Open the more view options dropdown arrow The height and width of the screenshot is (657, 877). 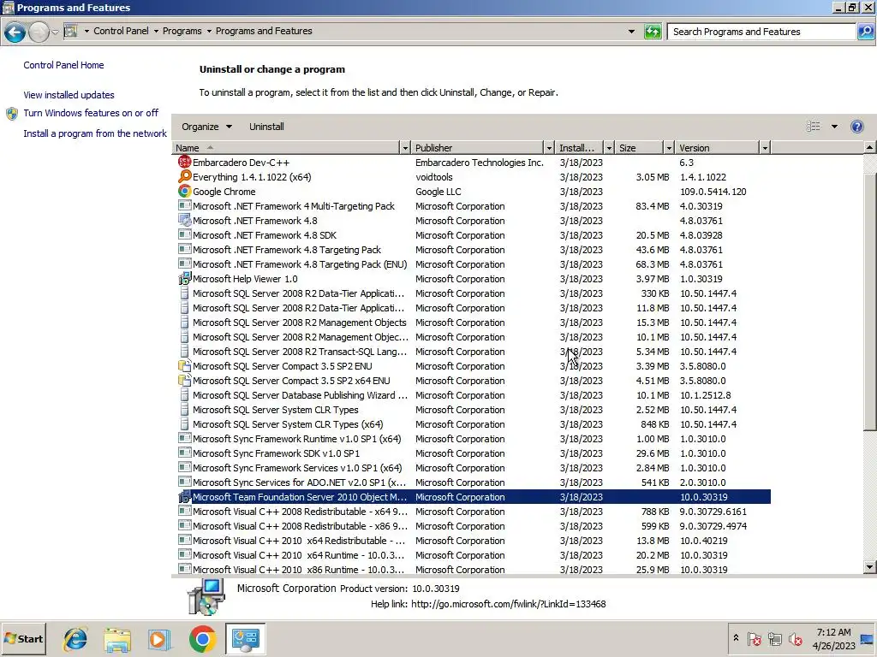click(x=834, y=127)
